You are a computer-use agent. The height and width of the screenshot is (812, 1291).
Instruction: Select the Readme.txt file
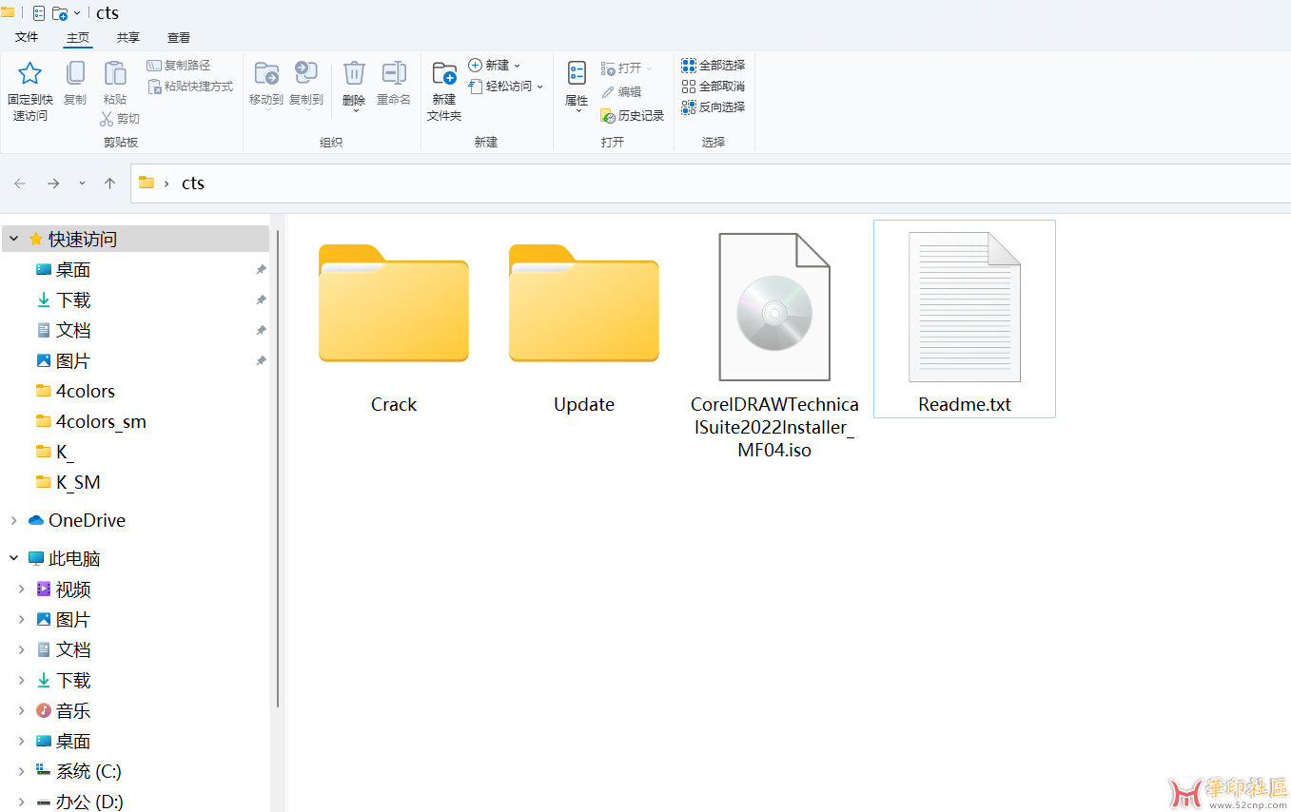click(x=965, y=319)
